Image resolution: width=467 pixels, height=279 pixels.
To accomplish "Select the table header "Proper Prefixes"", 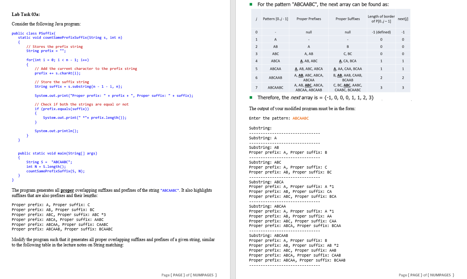I will pyautogui.click(x=309, y=19).
